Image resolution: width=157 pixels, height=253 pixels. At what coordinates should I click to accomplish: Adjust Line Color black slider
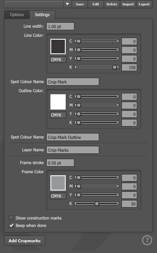pos(97,67)
